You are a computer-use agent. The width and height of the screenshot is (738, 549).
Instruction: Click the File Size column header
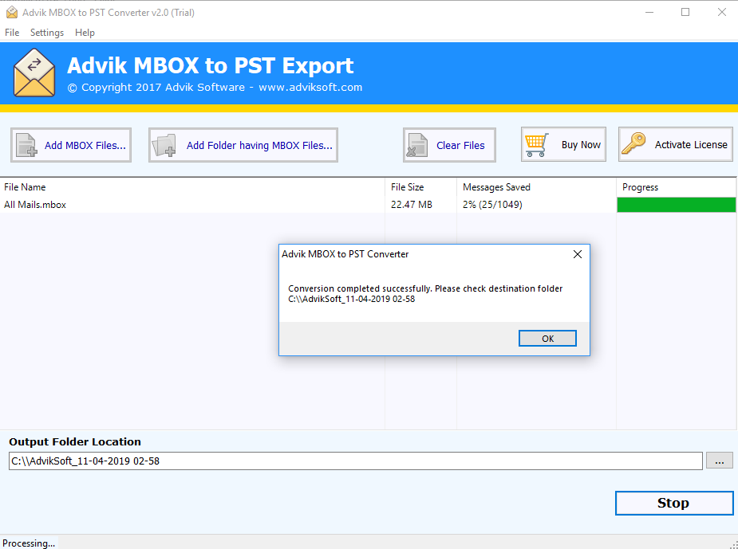tap(420, 187)
